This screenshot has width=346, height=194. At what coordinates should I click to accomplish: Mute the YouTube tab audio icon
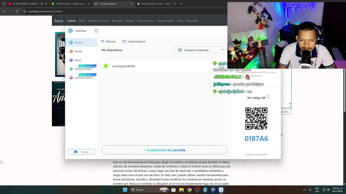tap(42, 4)
